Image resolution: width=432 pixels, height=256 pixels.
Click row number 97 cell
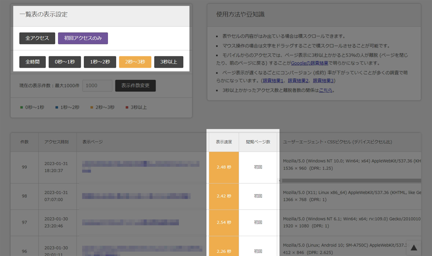coord(25,222)
